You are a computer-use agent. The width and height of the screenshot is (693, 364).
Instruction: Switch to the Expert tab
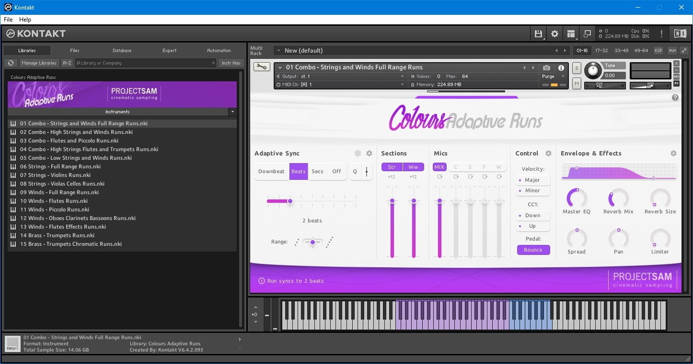tap(170, 50)
